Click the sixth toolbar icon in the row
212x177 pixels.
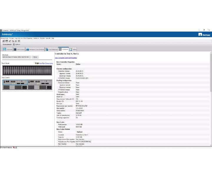tap(19, 41)
